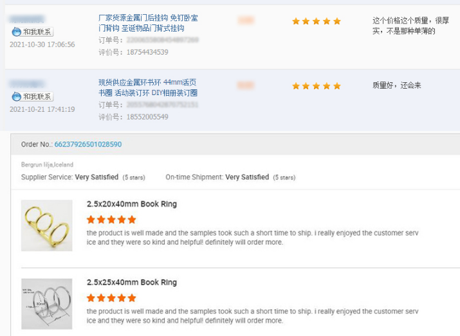
Task: Click the orange stars under 2.5x20x40mm Book Ring
Action: pyautogui.click(x=111, y=220)
